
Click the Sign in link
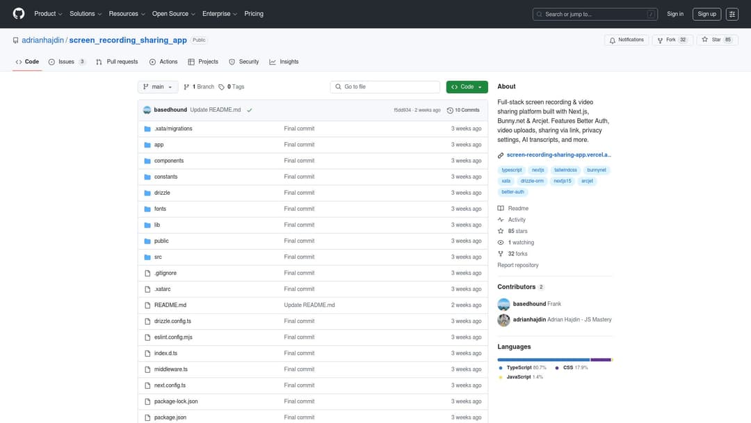click(x=675, y=14)
